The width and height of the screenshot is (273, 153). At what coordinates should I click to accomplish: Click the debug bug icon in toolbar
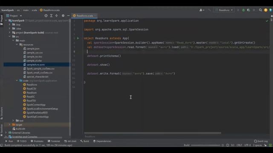point(243,10)
